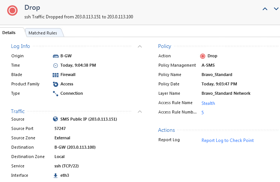Select the B-GW origin value
The height and width of the screenshot is (182, 280).
66,56
